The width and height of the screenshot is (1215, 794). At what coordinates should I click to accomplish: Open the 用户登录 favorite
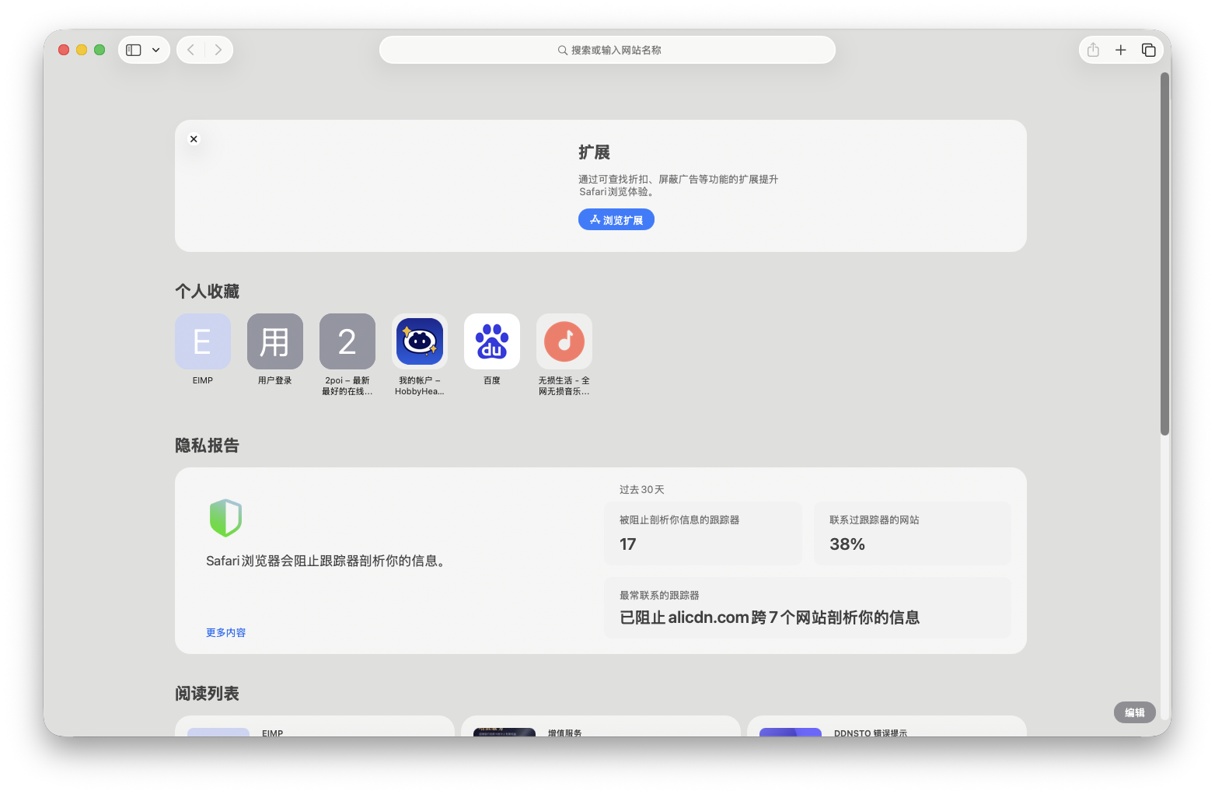tap(275, 341)
